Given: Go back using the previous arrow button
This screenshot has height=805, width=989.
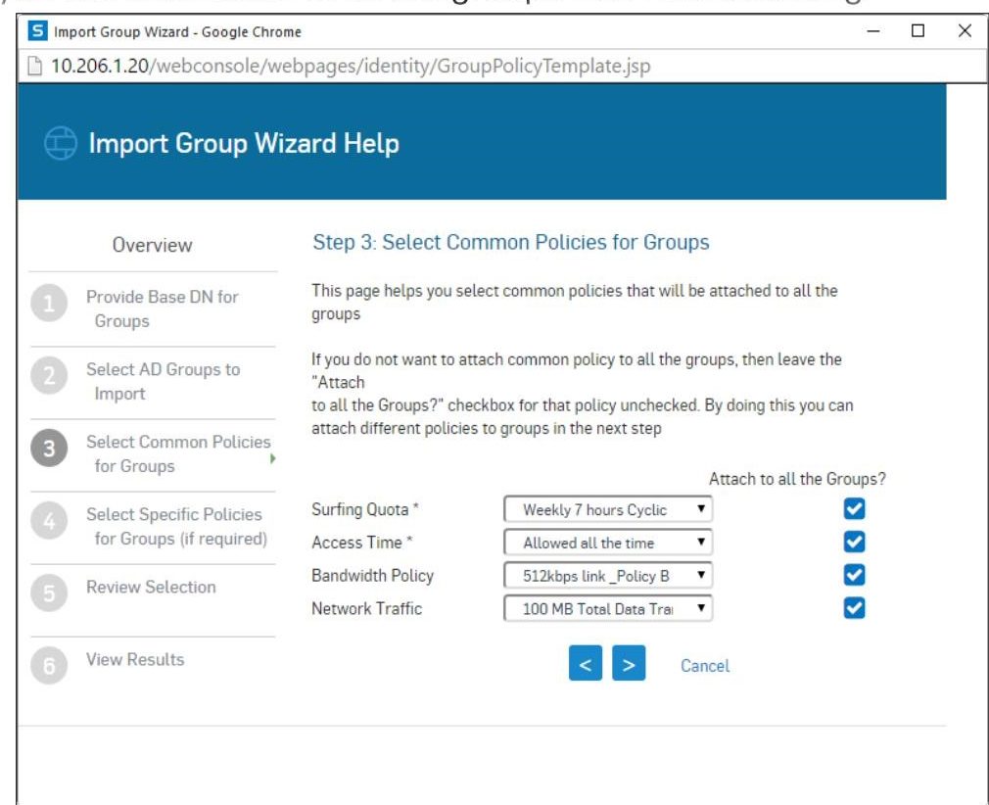Looking at the screenshot, I should (585, 665).
